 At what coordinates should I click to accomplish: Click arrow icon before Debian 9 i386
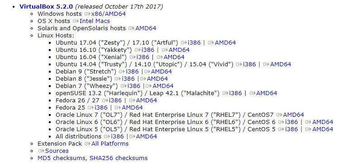[122, 72]
